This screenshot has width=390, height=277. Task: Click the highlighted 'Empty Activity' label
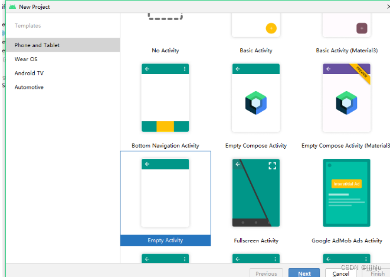[165, 241]
